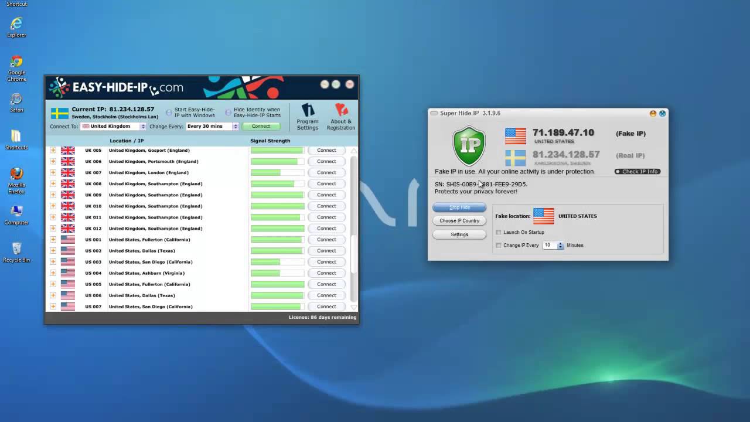
Task: Connect to US 006 Dallas server
Action: (x=326, y=295)
